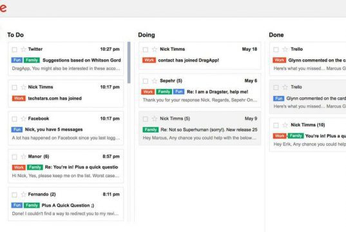Click the To Do column scrollbar
Viewport: 346px width, 232px height.
pos(129,63)
